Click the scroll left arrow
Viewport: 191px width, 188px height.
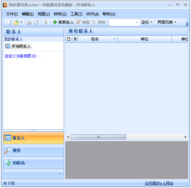tap(68, 137)
